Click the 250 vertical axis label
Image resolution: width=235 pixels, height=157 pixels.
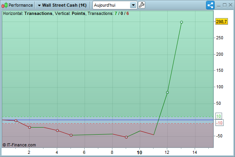pos(220,38)
